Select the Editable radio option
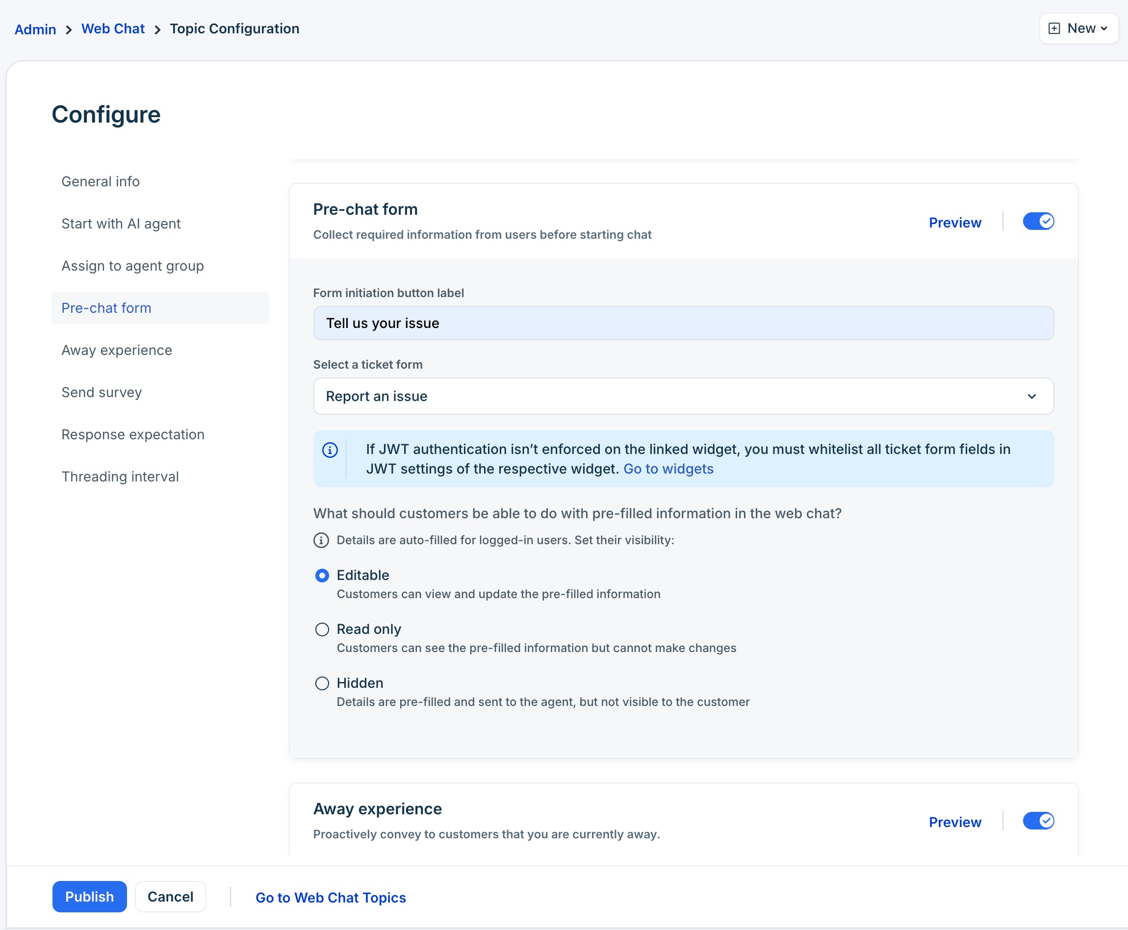Screen dimensions: 1128x930 [322, 576]
